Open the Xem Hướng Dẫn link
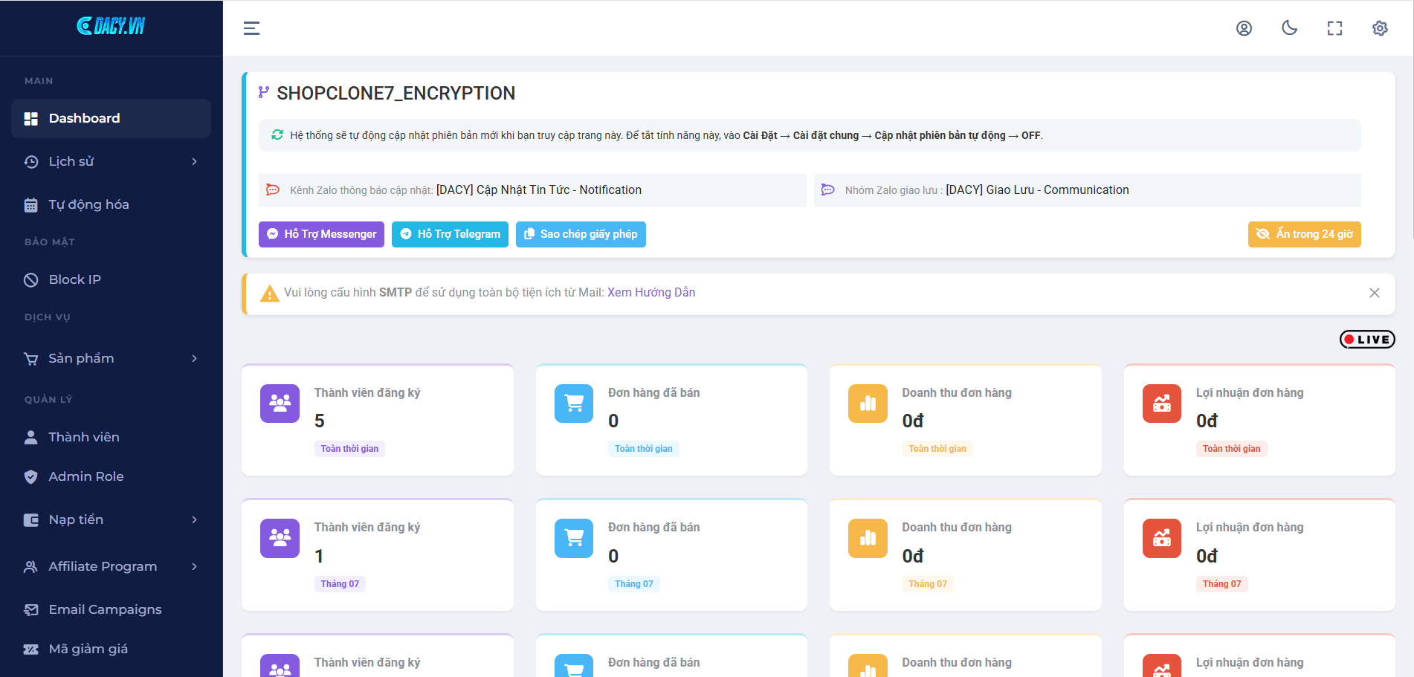Viewport: 1414px width, 677px height. (x=651, y=293)
